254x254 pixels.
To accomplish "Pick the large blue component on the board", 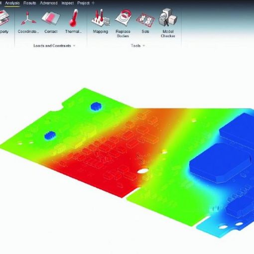I will pyautogui.click(x=220, y=163).
